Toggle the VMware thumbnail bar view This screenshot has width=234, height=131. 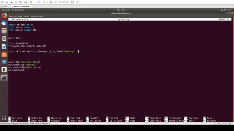click(60, 2)
